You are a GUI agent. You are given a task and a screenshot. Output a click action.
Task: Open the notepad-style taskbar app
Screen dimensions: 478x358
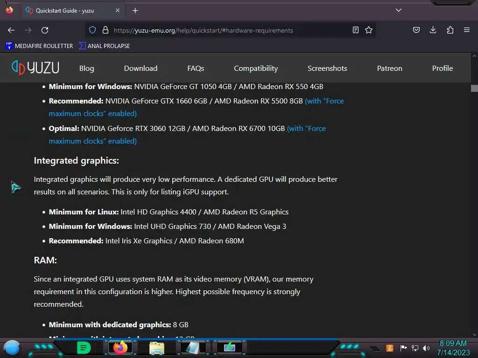[193, 348]
